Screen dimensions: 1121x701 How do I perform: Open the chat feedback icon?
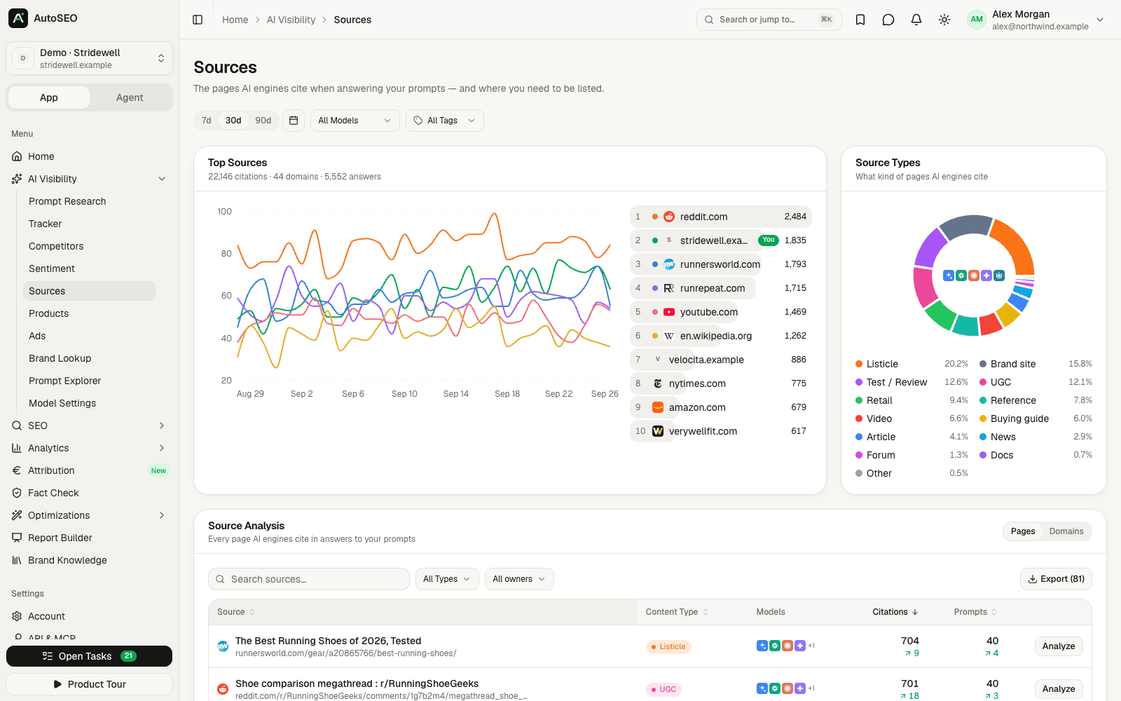click(888, 20)
